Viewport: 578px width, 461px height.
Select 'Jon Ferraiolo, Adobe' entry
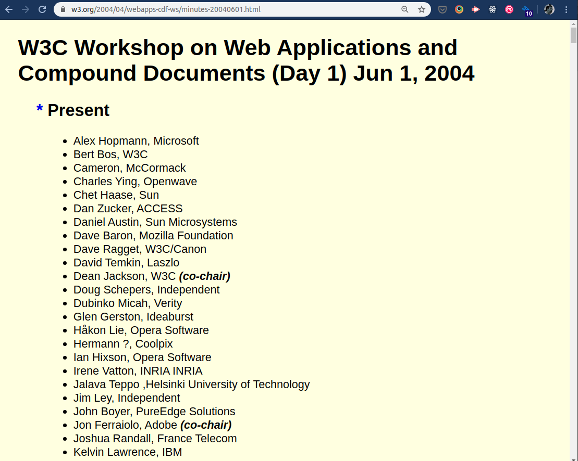pos(125,425)
